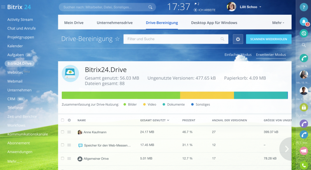
Task: Open hamburger row menu for Anne Kaufmann
Action: pos(69,132)
